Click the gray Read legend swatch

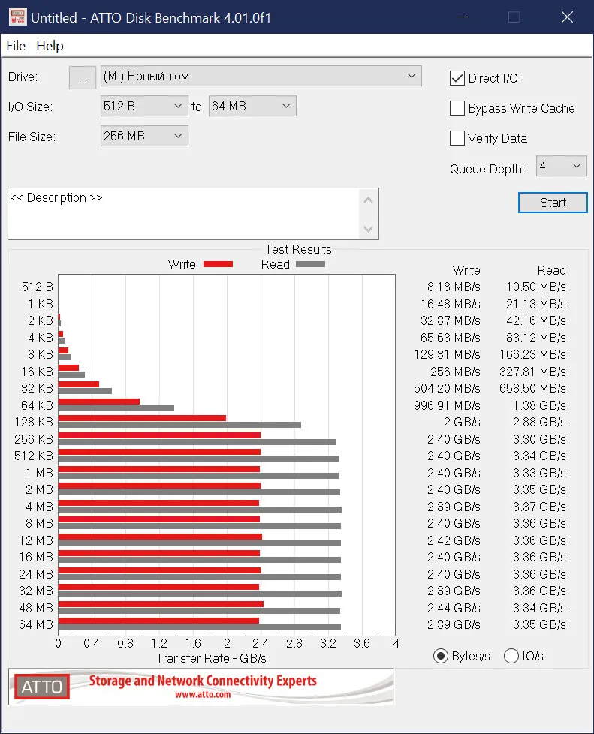point(310,264)
